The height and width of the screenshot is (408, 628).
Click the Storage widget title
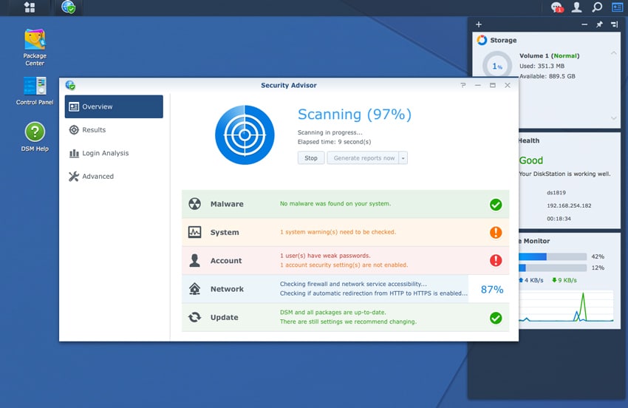coord(503,40)
